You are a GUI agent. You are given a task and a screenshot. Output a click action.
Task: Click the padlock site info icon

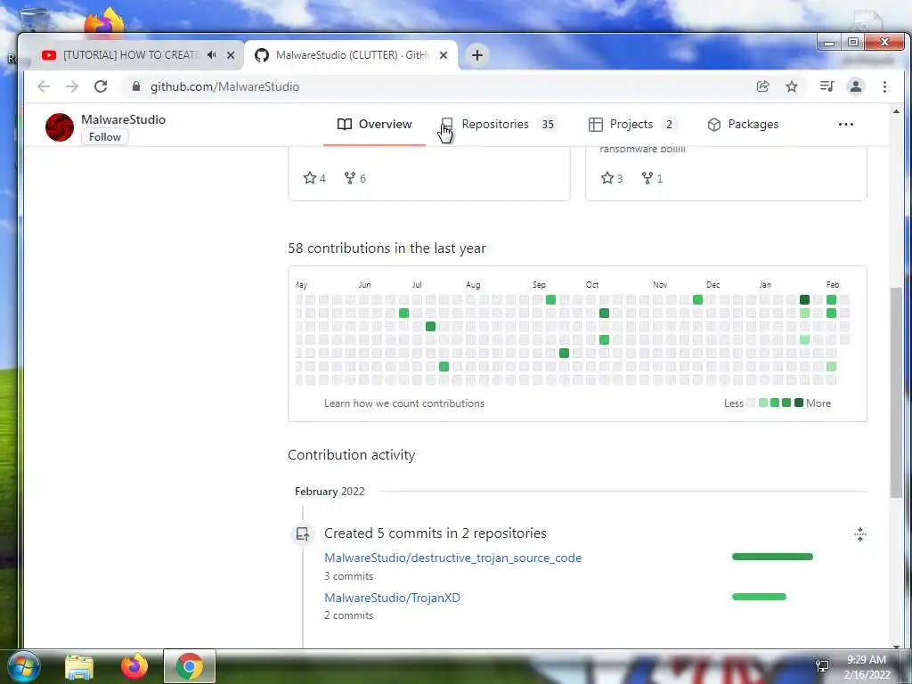[136, 86]
